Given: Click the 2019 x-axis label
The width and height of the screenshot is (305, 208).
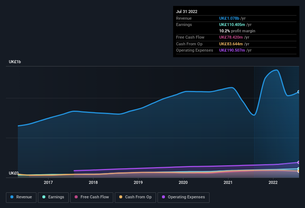Looking at the screenshot, I should [x=138, y=182].
